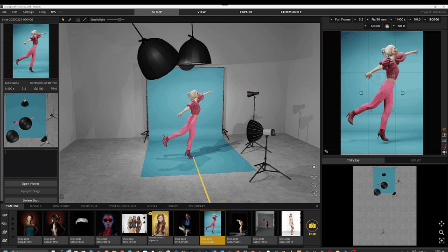The width and height of the screenshot is (448, 252).
Task: Toggle the timeline eye visibility icon
Action: pyautogui.click(x=13, y=237)
